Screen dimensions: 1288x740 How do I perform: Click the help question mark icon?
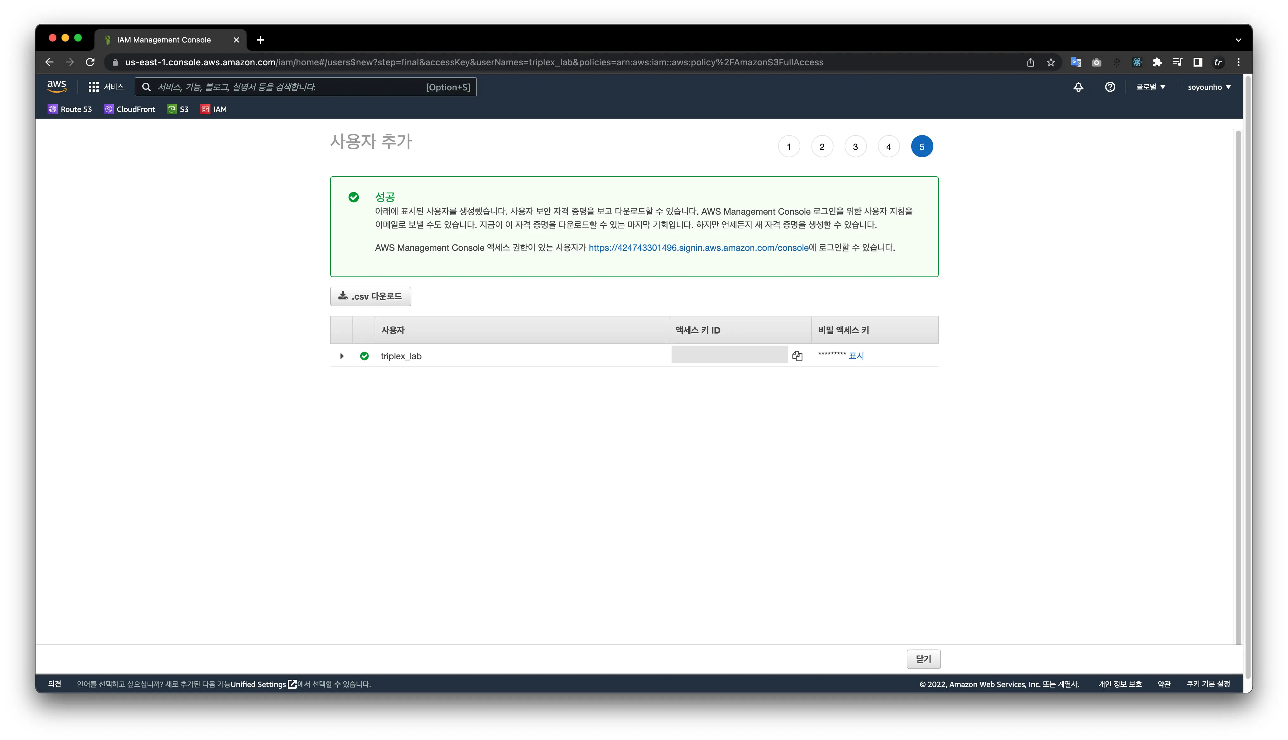[1110, 87]
